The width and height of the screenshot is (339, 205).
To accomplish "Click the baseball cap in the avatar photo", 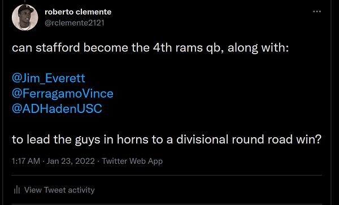I will point(26,8).
